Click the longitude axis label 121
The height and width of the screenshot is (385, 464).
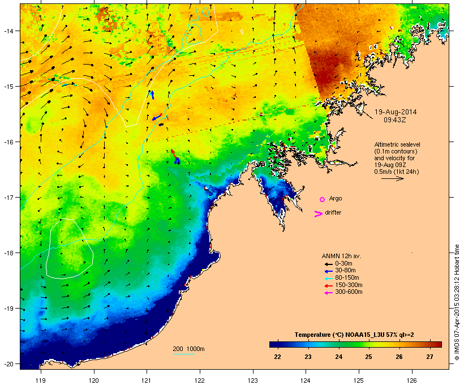(x=147, y=380)
